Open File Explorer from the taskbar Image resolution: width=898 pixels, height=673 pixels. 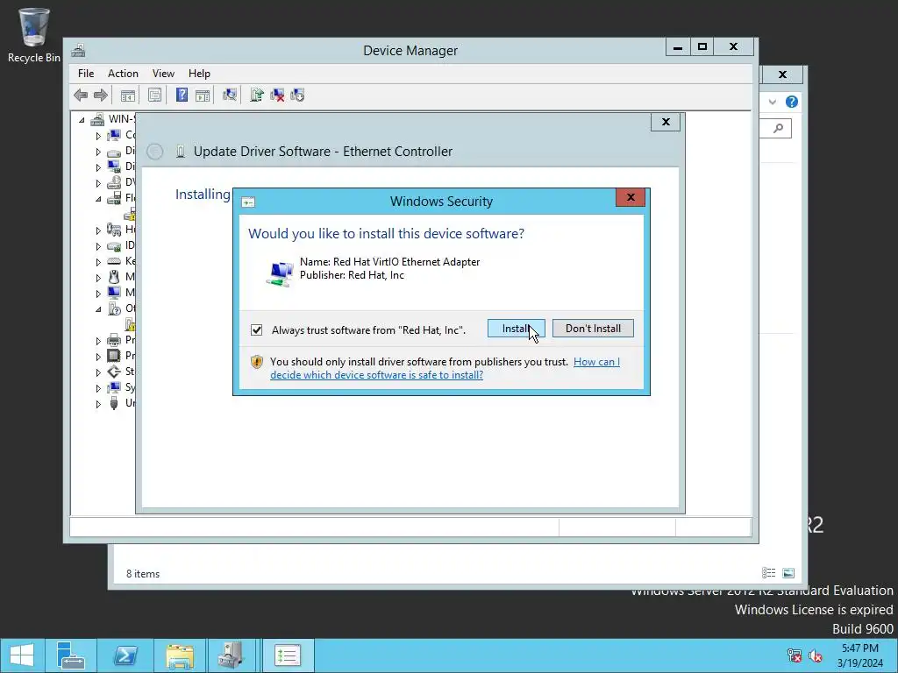[180, 655]
